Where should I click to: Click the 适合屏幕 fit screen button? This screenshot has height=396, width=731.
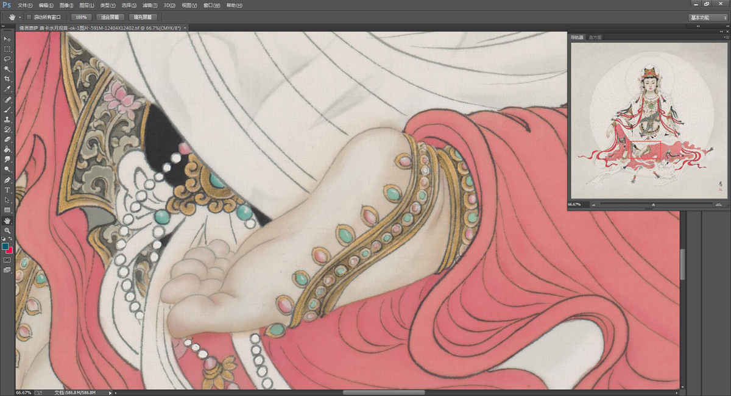tap(110, 17)
